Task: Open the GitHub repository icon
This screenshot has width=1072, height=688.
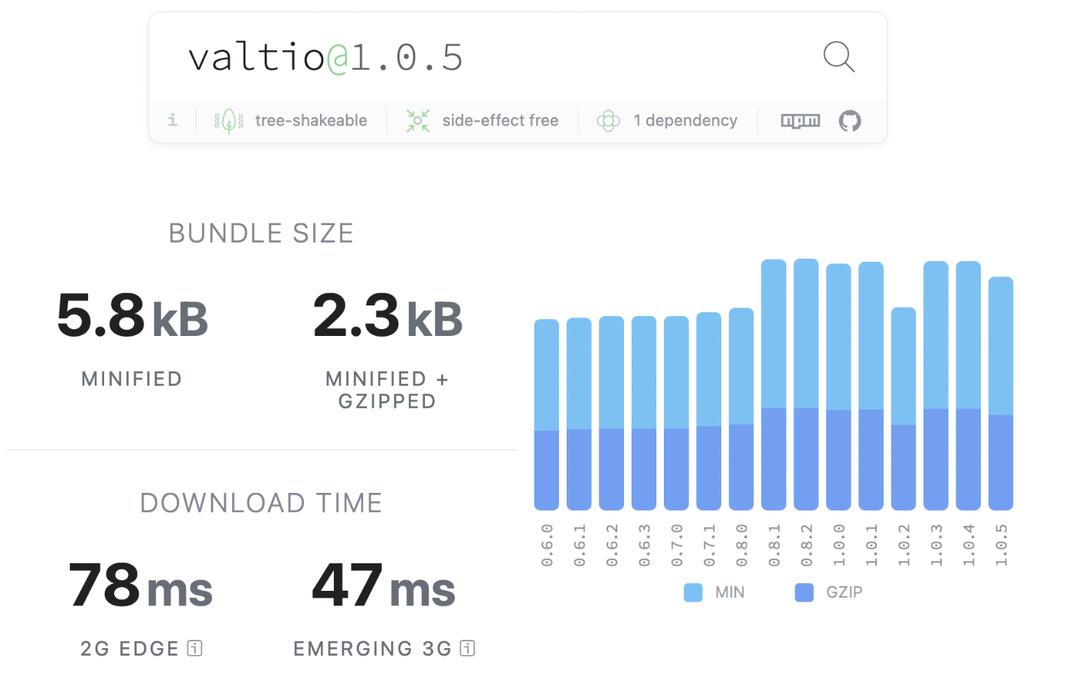Action: 850,121
